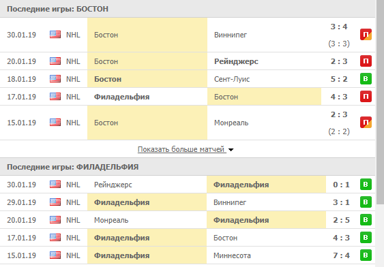The image size is (384, 267).
Task: Click the vertical scrollbar on the right edge
Action: [380, 101]
